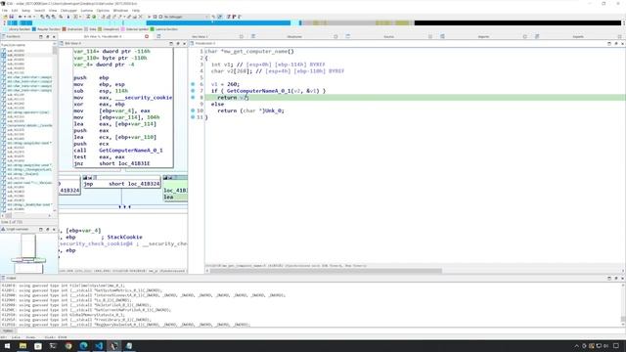626x352 pixels.
Task: Select the Imports tab
Action: pyautogui.click(x=483, y=36)
